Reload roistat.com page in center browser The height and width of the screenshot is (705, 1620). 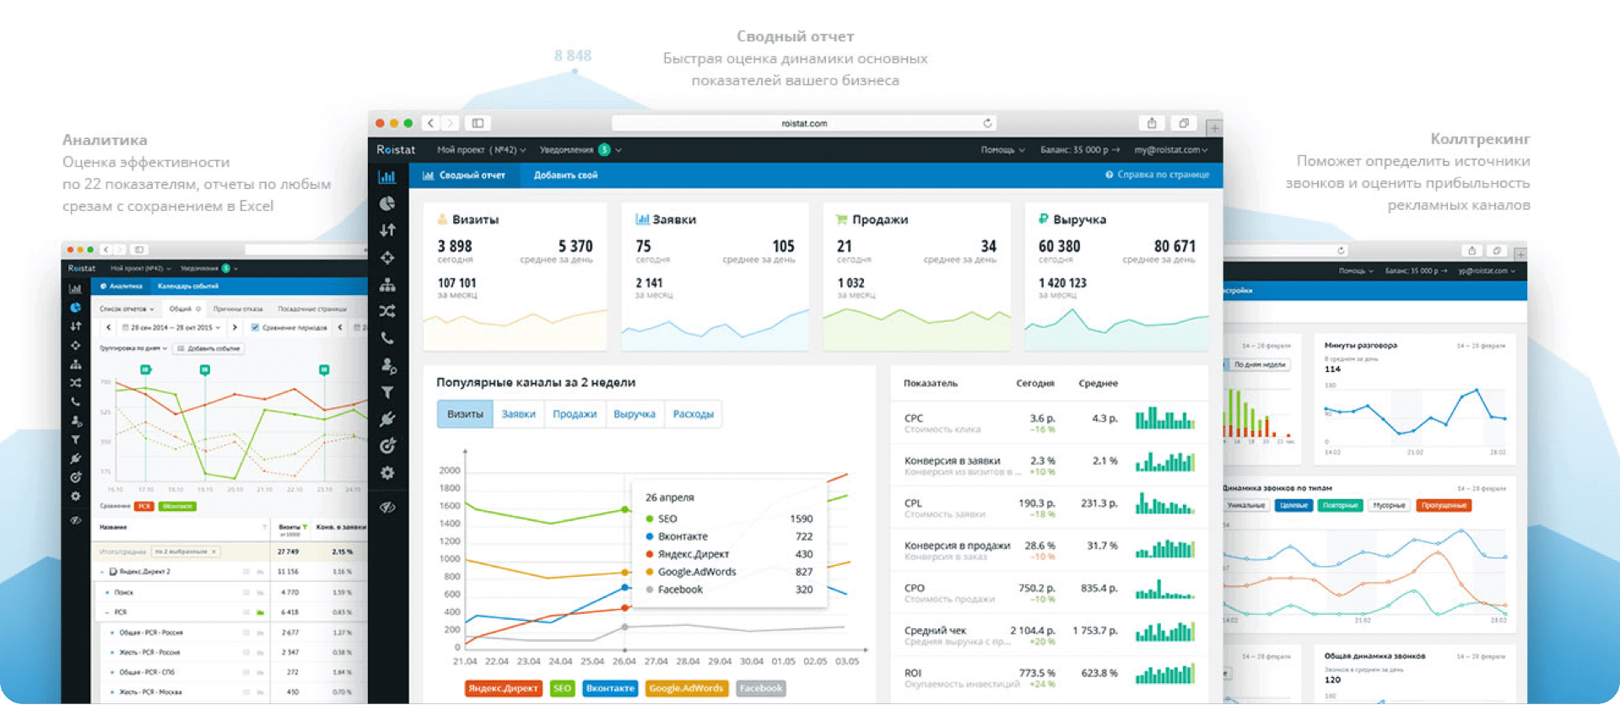987,123
